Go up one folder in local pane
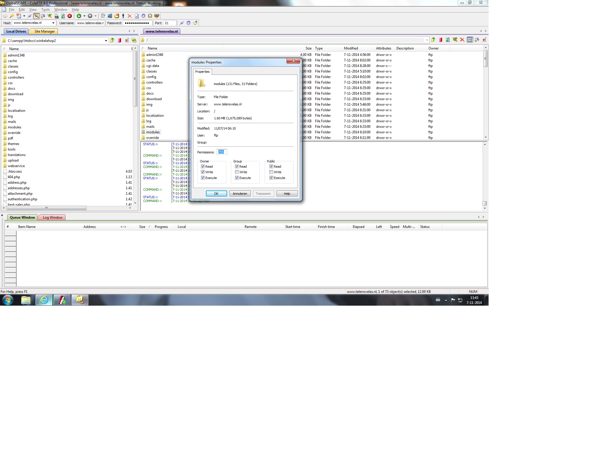Screen dimensions: 616x471 click(x=112, y=40)
